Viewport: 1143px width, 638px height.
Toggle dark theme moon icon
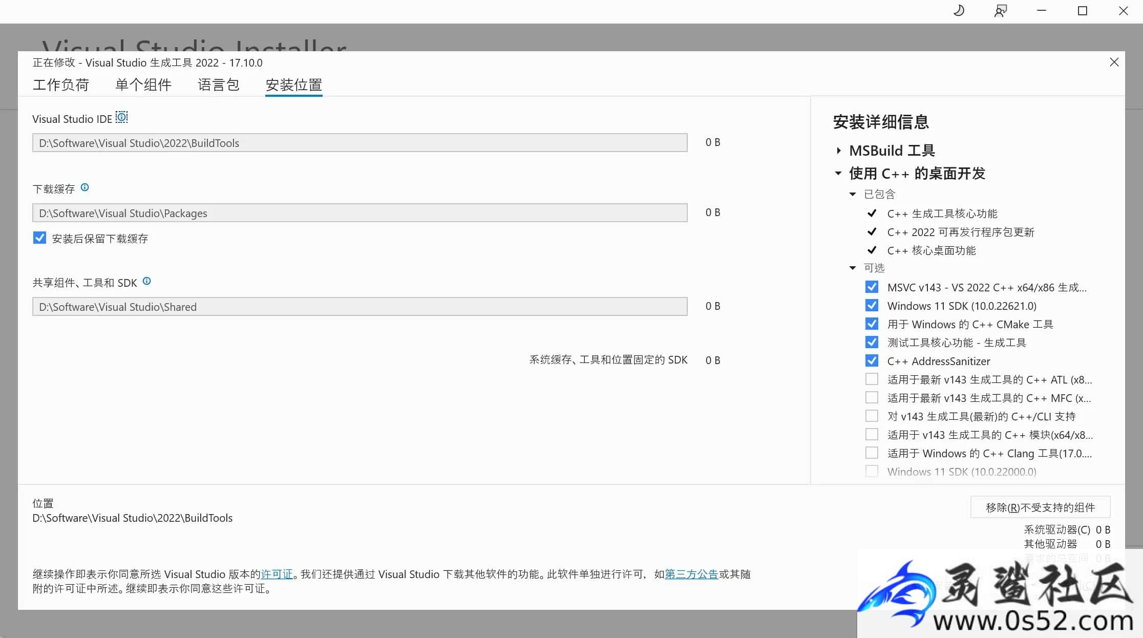click(x=959, y=11)
